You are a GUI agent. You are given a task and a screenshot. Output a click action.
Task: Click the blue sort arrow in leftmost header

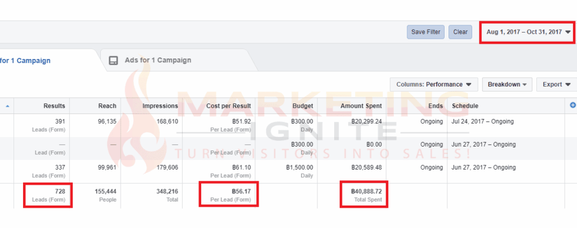(7, 106)
